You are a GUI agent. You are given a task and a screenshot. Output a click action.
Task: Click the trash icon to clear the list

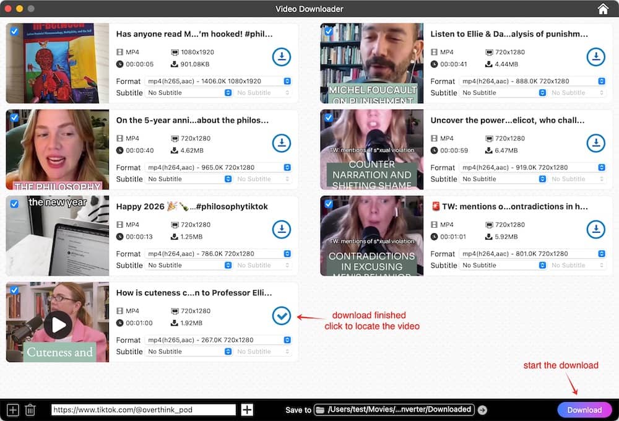30,409
